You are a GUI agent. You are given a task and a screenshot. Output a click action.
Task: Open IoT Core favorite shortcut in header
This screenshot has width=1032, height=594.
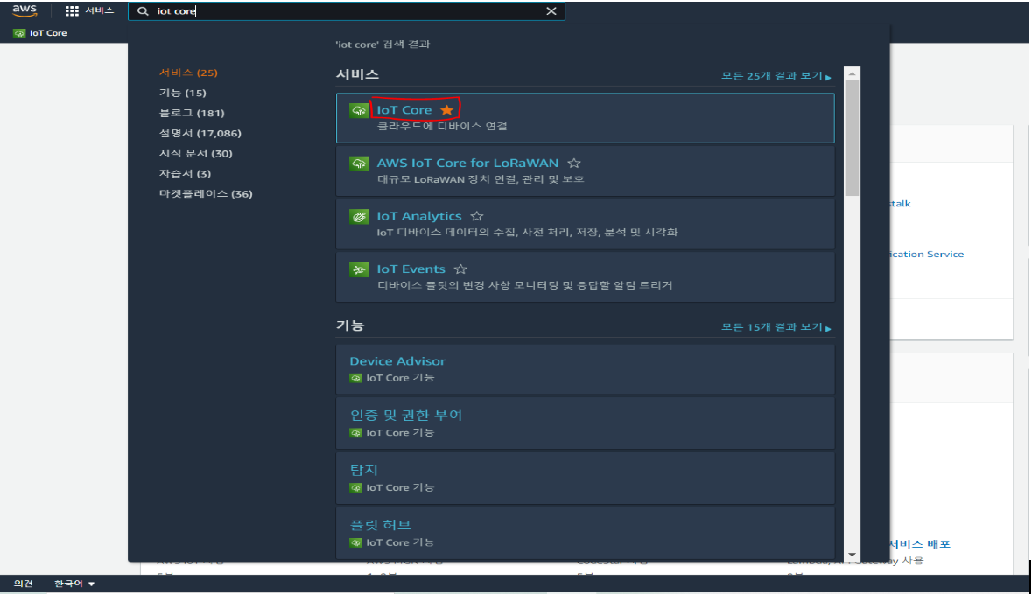[40, 33]
